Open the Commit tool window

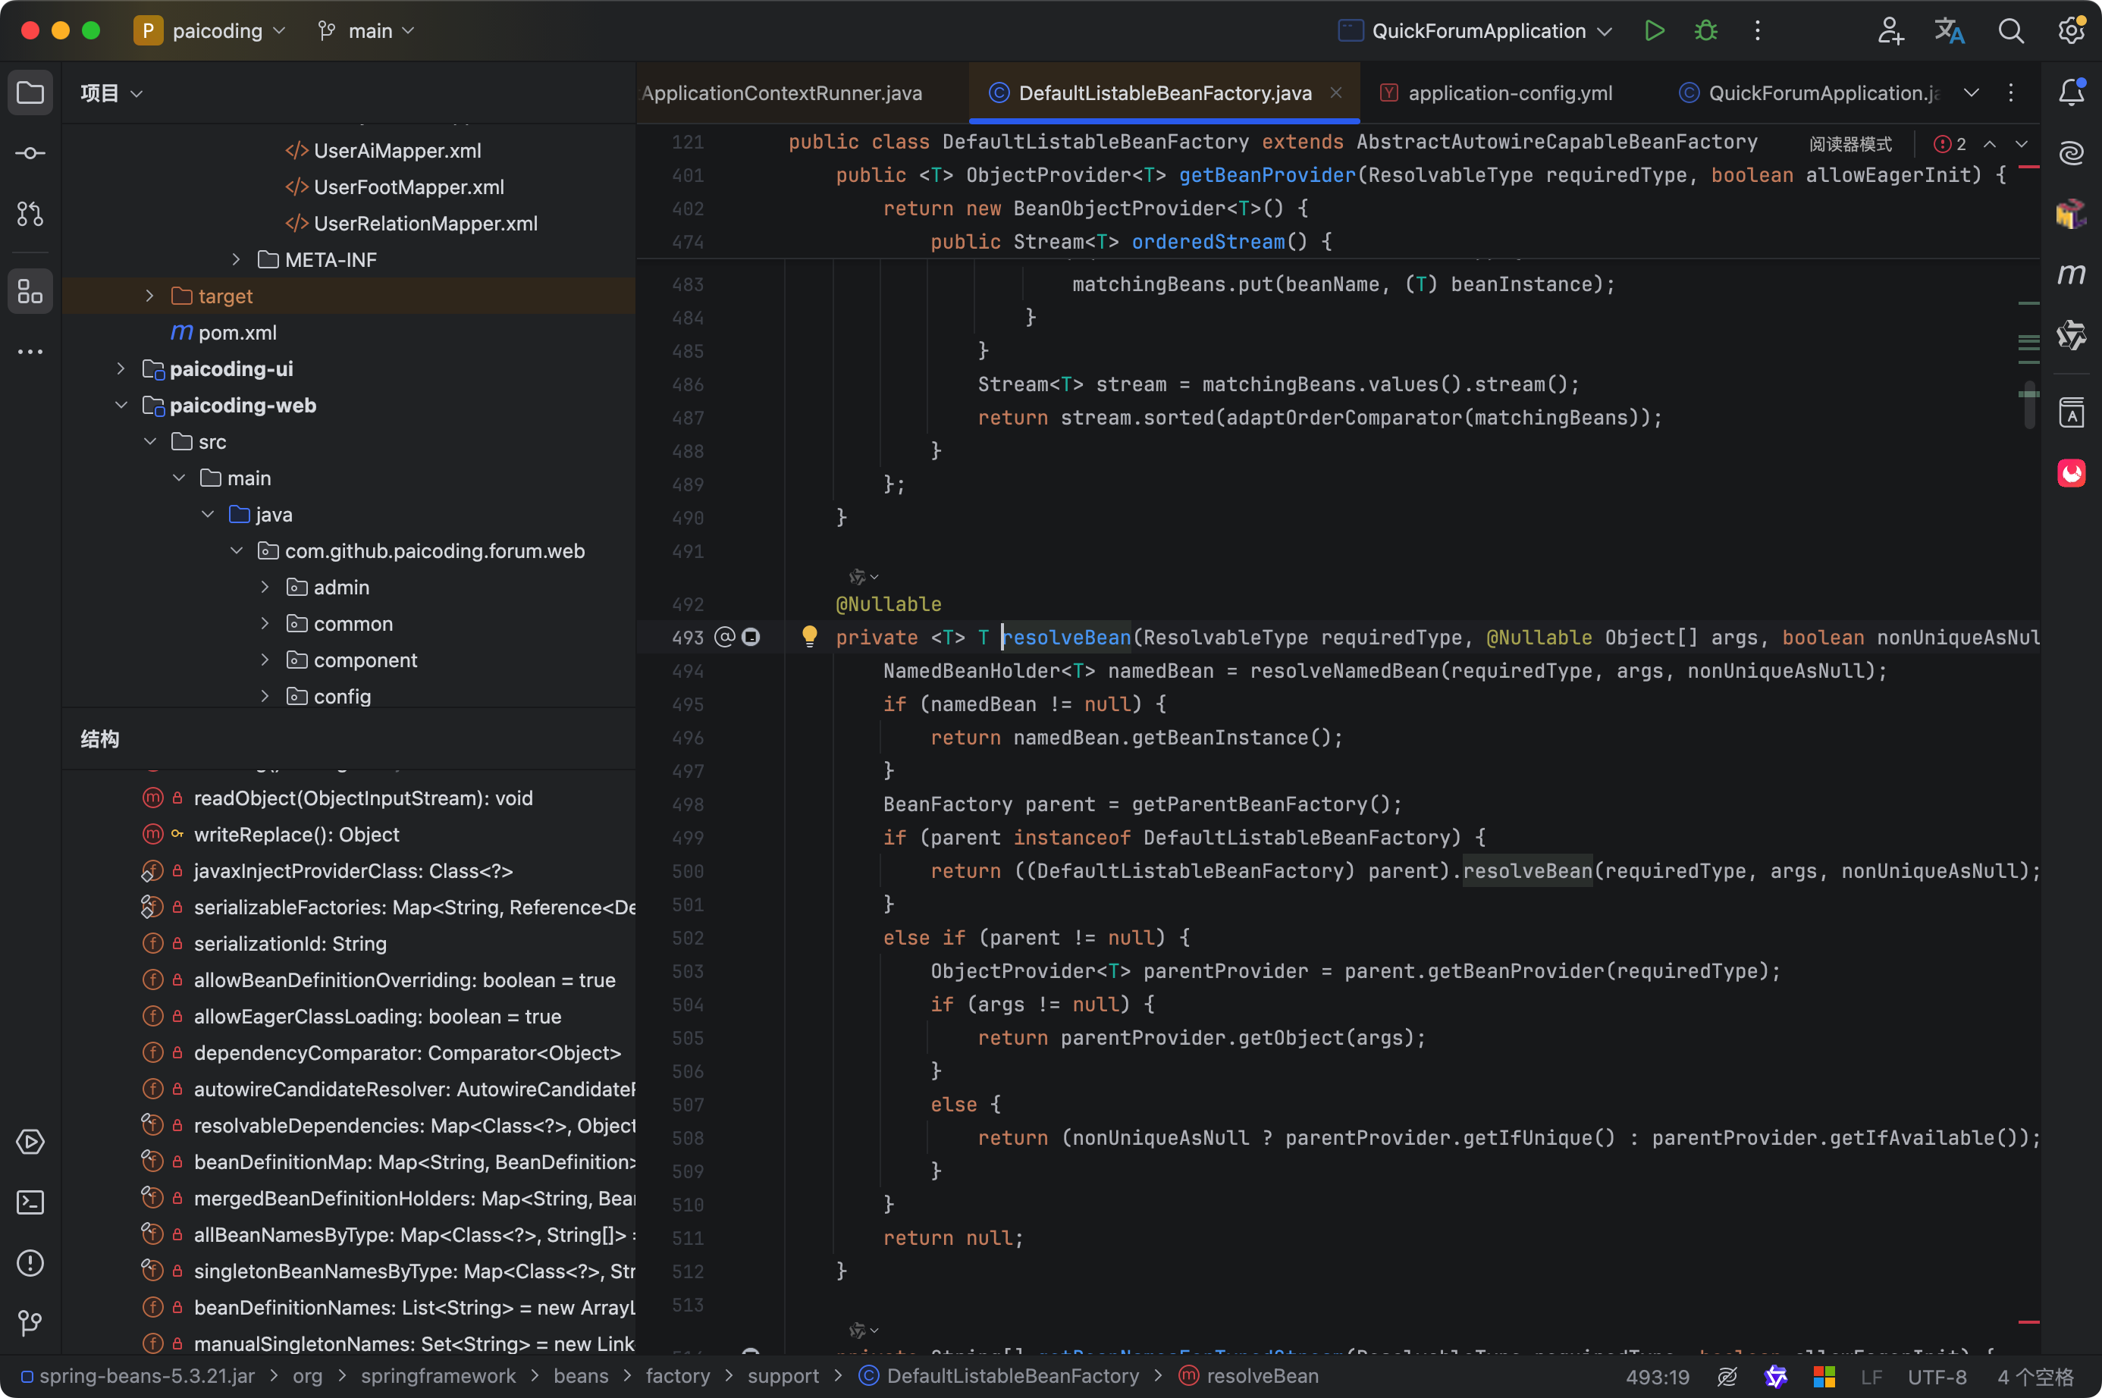click(30, 153)
